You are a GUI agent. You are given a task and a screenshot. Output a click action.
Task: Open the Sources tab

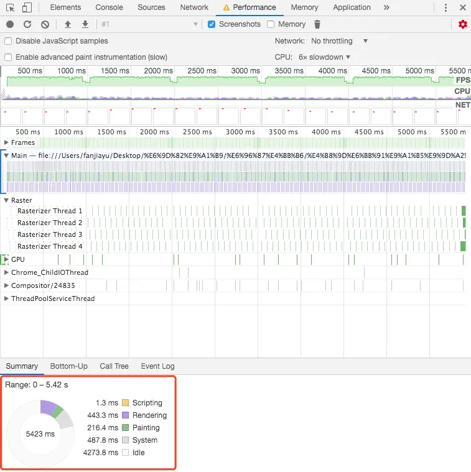[x=151, y=7]
